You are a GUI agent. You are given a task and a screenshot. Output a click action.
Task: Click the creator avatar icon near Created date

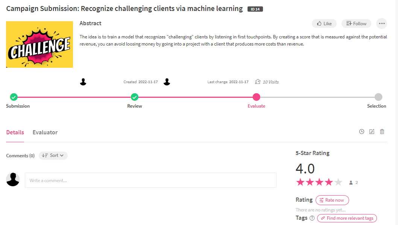click(x=83, y=82)
